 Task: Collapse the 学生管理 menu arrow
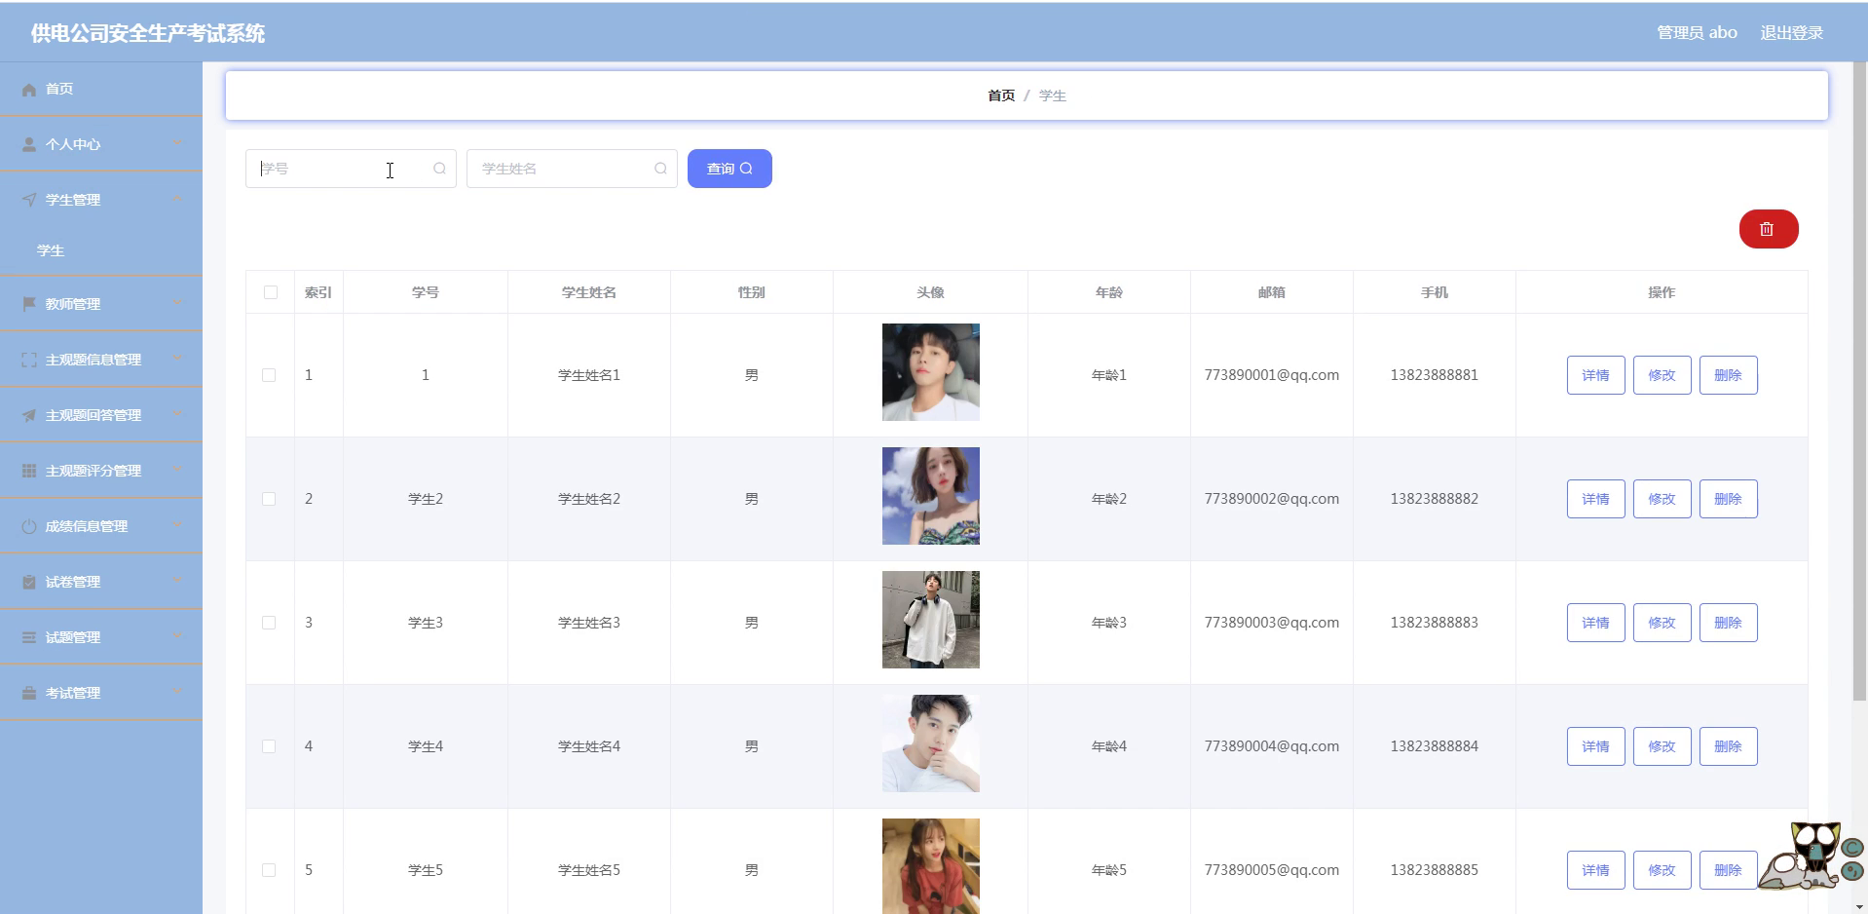tap(177, 199)
